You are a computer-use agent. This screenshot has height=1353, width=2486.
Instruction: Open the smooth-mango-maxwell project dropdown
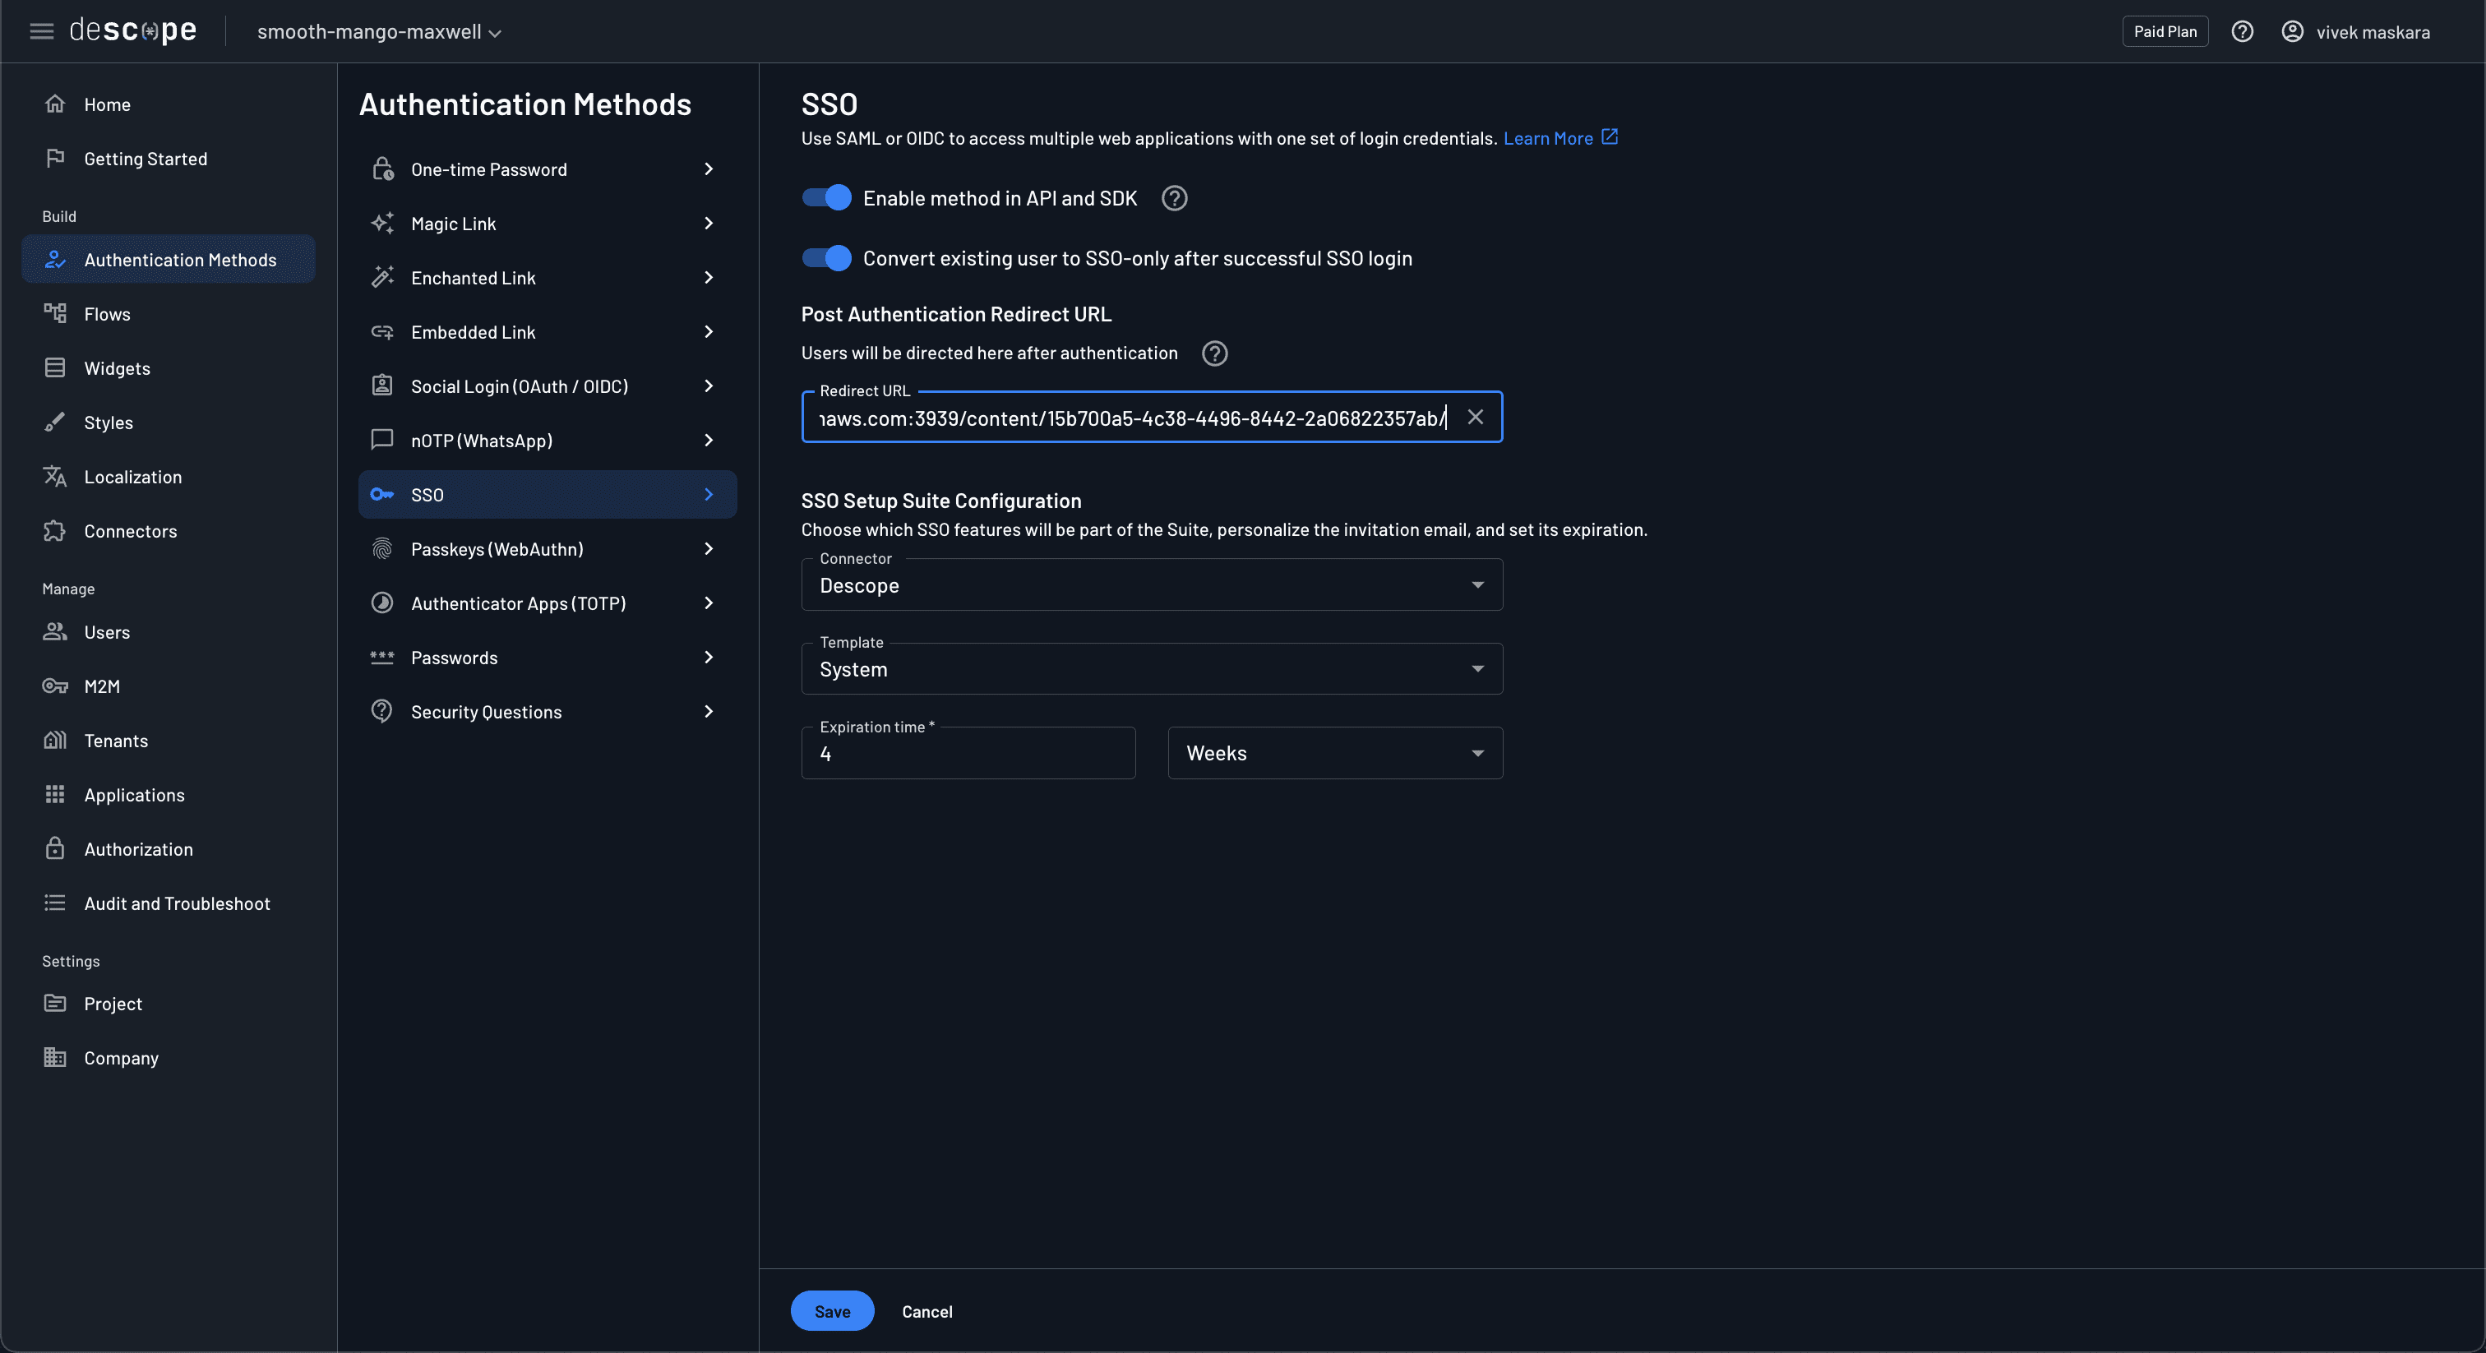(x=379, y=32)
